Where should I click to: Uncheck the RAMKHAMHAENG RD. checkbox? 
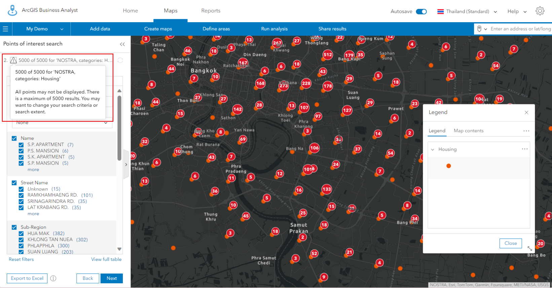[21, 195]
